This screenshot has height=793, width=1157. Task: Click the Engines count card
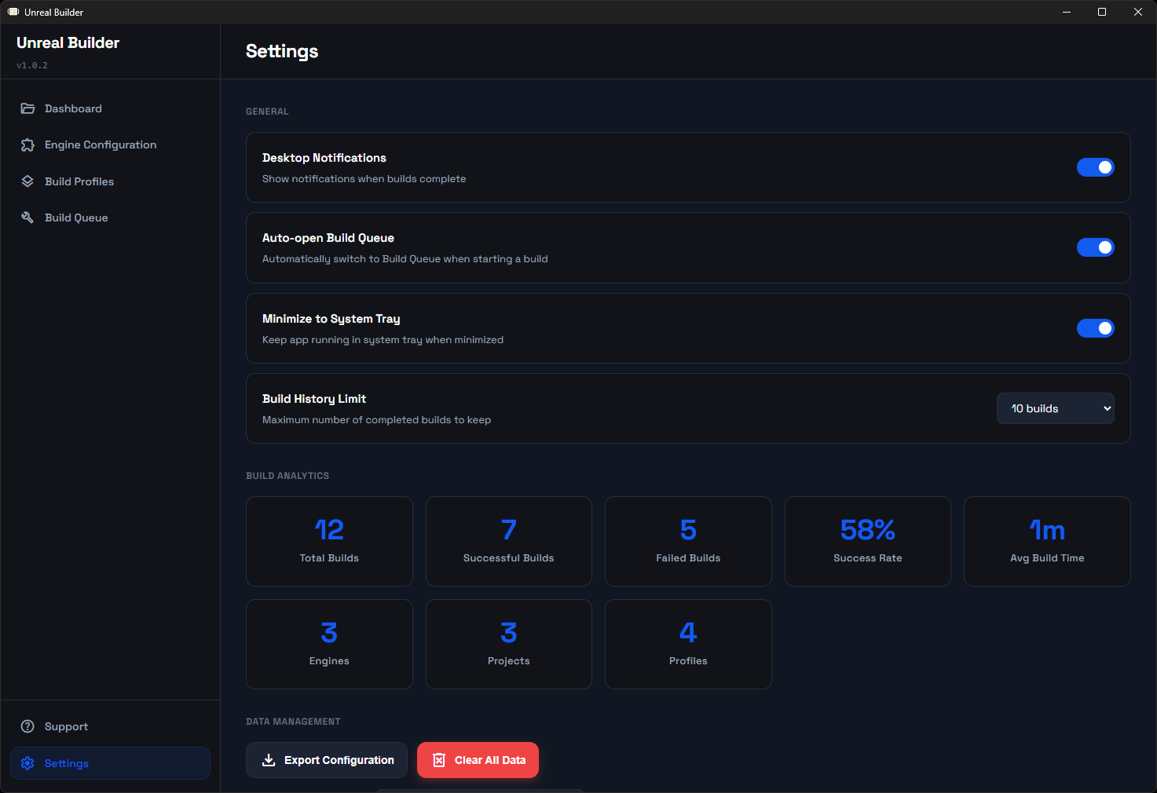329,644
